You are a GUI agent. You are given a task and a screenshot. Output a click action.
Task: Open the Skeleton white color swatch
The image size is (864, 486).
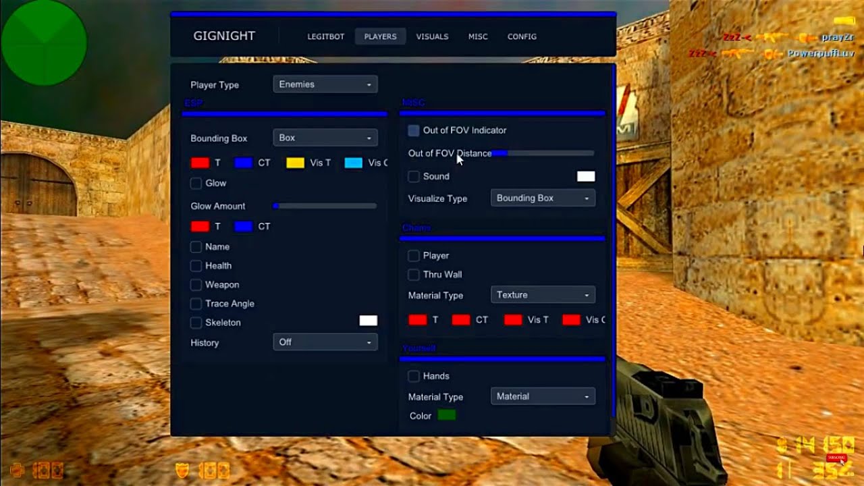click(x=368, y=321)
